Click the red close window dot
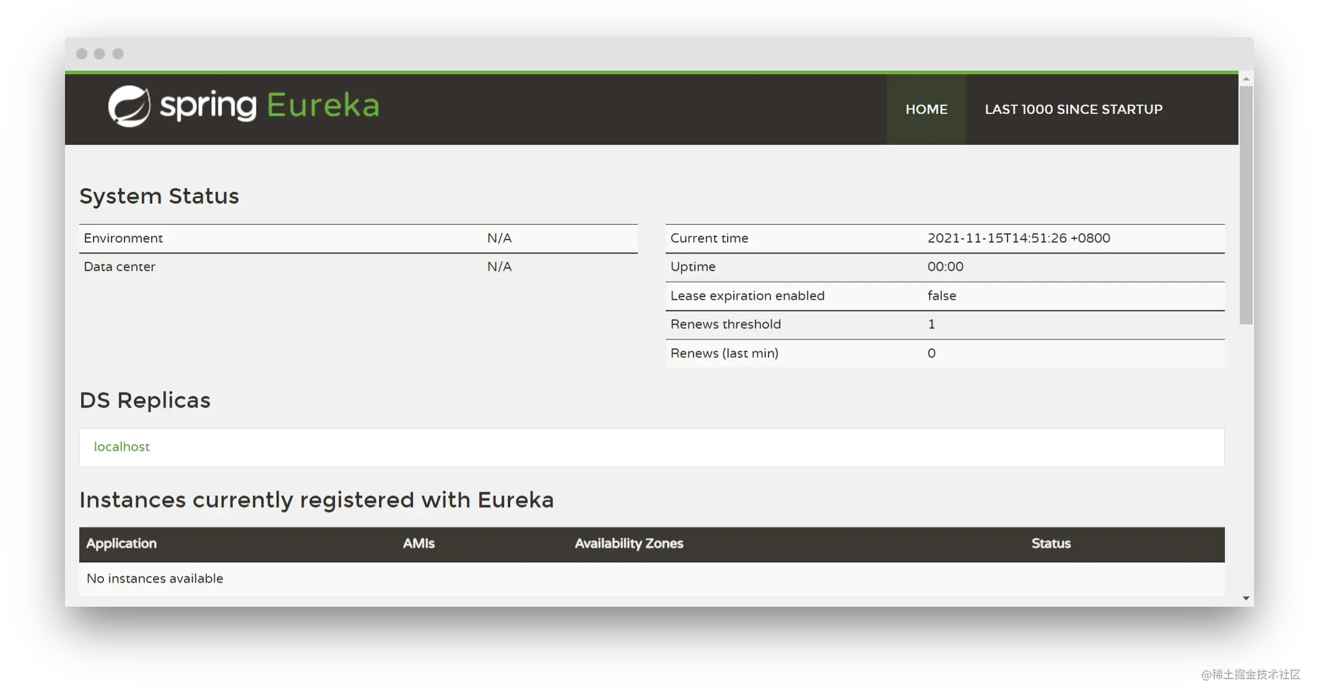Screen dimensions: 1319x699 pos(82,54)
